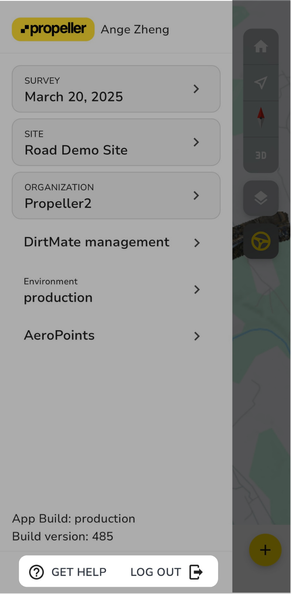The height and width of the screenshot is (594, 291).
Task: Open machine control via the steering wheel icon
Action: (261, 241)
